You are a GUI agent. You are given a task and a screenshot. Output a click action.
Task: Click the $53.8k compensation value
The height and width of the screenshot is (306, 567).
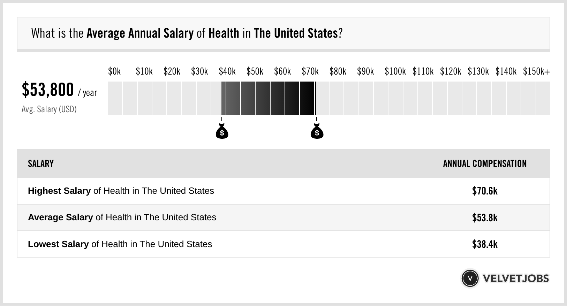click(485, 217)
